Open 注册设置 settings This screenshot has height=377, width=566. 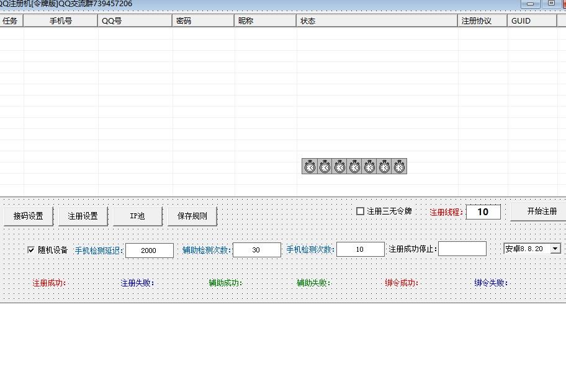click(x=83, y=216)
